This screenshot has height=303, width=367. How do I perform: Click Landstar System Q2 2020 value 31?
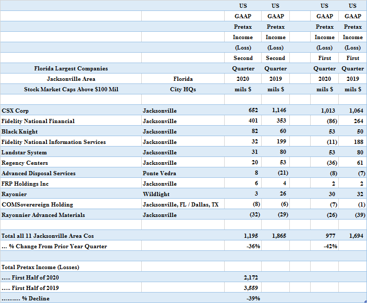(x=254, y=152)
